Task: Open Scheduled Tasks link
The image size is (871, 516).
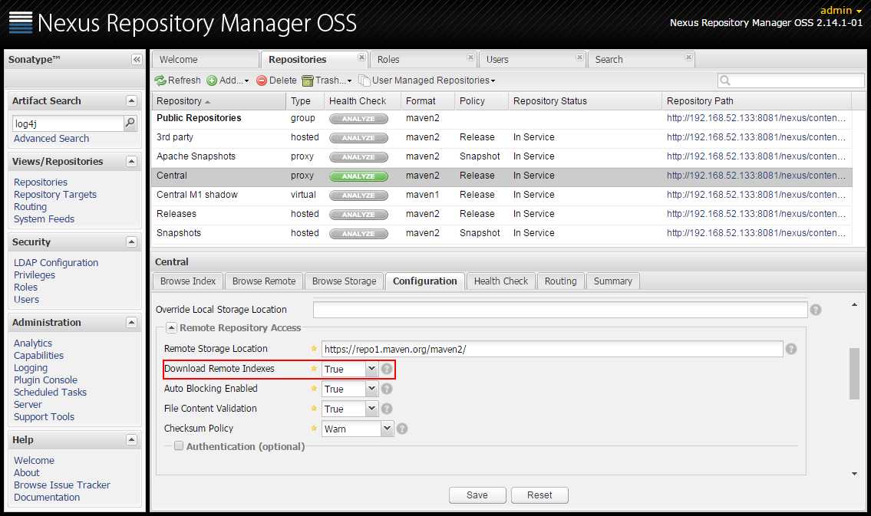Action: point(50,393)
